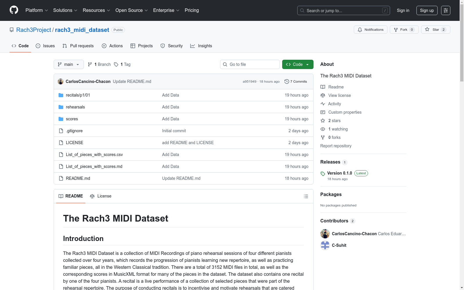Click the scales icon beside View license
The image size is (464, 290).
click(x=323, y=95)
